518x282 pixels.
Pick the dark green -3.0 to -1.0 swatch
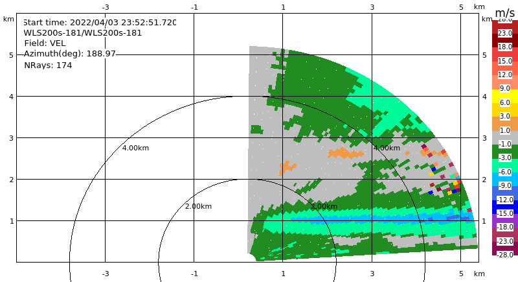point(505,152)
